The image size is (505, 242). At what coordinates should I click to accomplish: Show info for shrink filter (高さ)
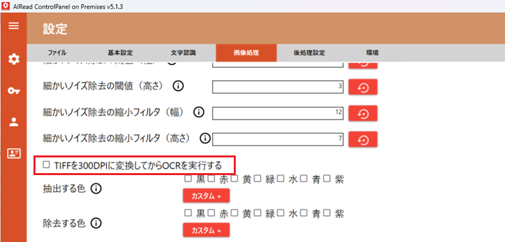(x=205, y=138)
